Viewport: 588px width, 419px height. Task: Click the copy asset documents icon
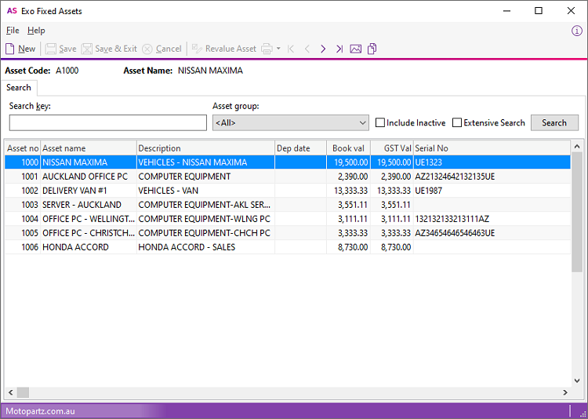point(372,49)
